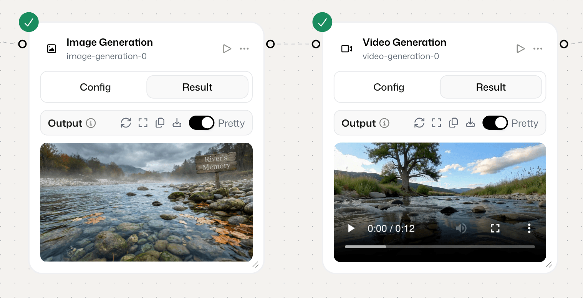Click the video progress seek bar
583x298 pixels.
440,247
